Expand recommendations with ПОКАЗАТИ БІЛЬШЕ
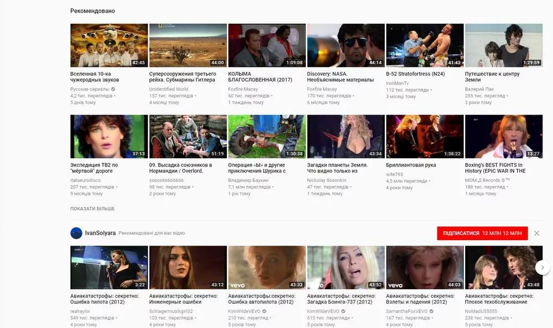The height and width of the screenshot is (328, 553). [x=92, y=209]
